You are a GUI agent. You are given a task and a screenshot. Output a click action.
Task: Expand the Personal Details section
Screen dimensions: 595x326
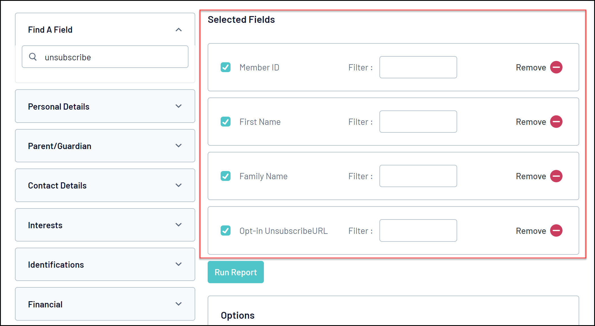point(179,106)
